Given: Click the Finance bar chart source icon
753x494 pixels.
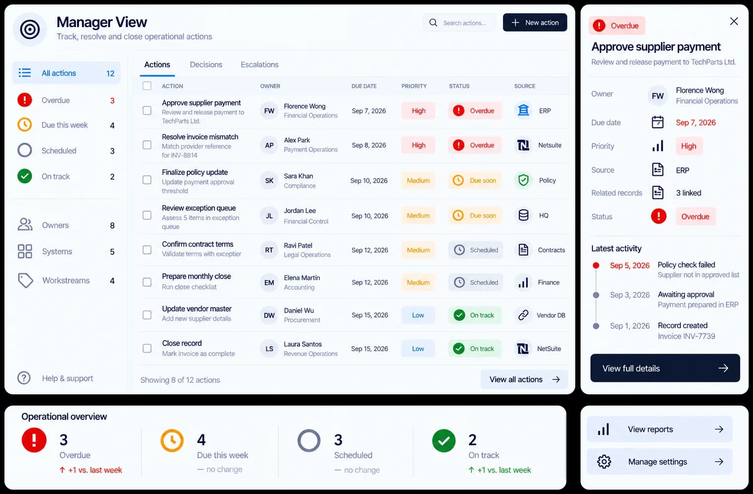Looking at the screenshot, I should click(x=523, y=283).
